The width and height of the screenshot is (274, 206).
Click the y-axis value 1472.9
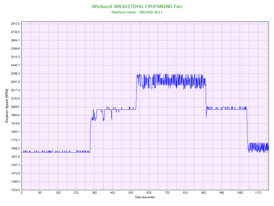coord(15,174)
